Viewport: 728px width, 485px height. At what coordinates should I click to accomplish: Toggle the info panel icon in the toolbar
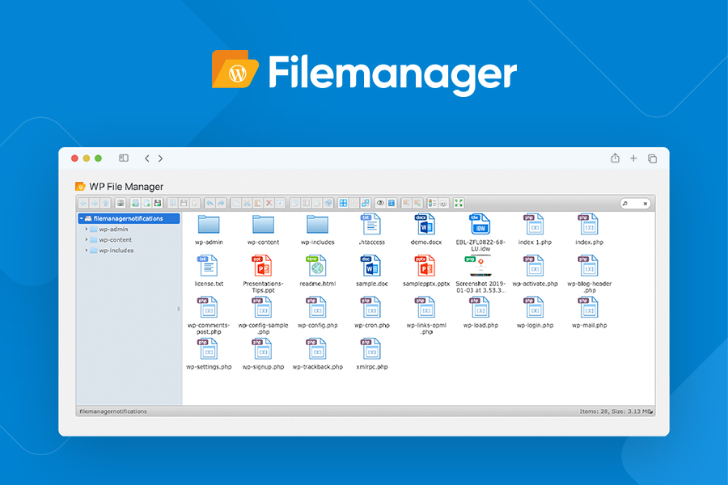pyautogui.click(x=390, y=203)
